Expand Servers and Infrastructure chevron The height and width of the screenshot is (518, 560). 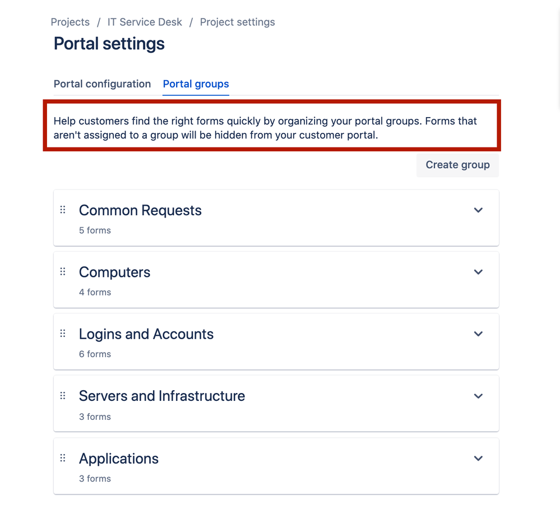478,396
